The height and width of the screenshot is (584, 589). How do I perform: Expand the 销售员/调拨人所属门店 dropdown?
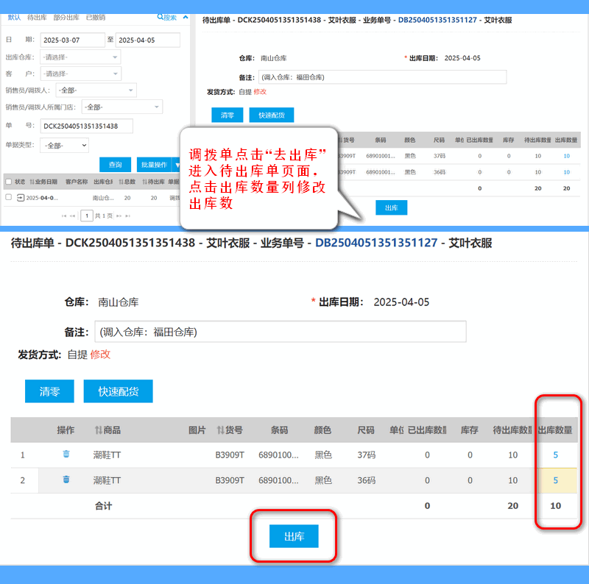(122, 107)
